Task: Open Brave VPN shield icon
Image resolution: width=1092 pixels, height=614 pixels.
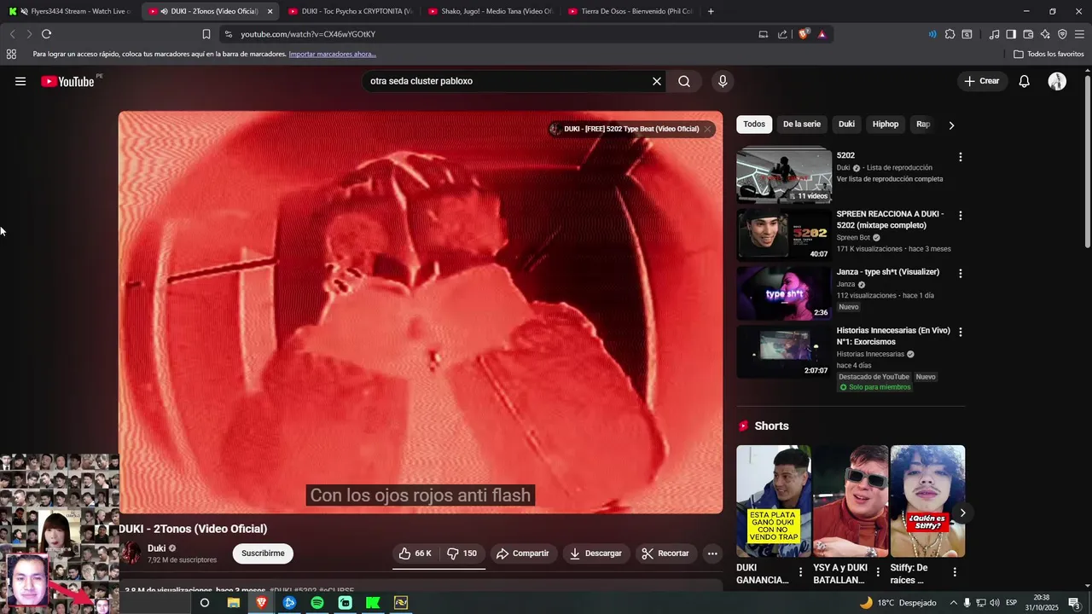Action: pos(1062,34)
